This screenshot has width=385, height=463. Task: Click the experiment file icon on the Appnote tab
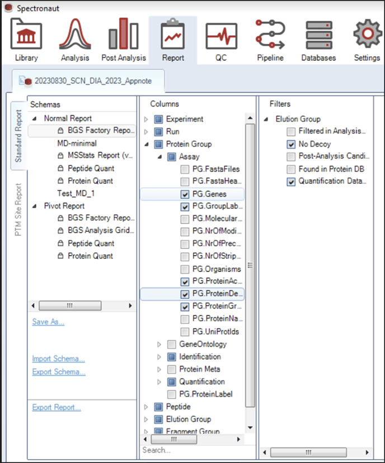click(25, 80)
